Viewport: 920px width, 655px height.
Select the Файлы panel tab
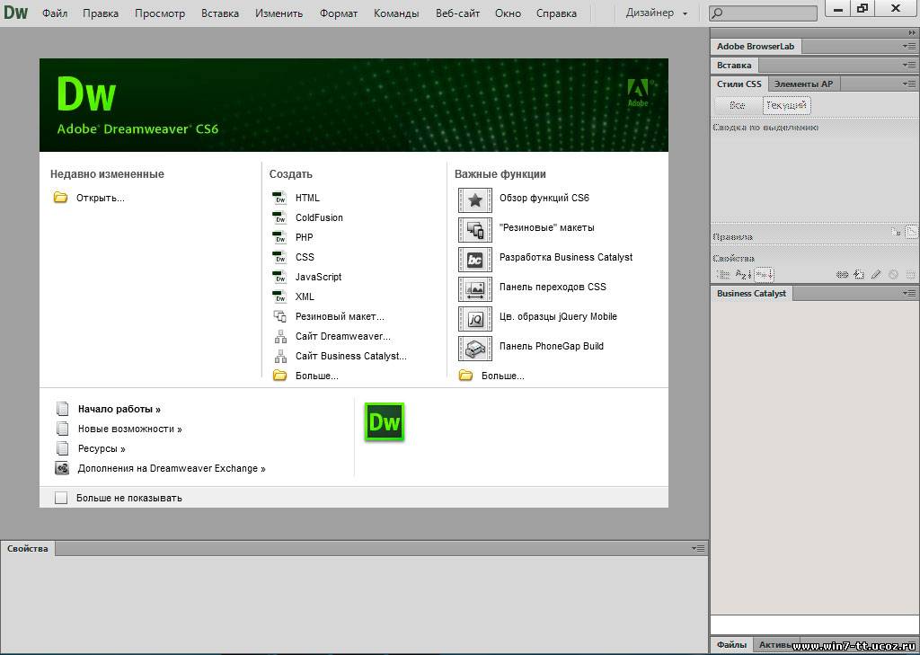(x=731, y=644)
